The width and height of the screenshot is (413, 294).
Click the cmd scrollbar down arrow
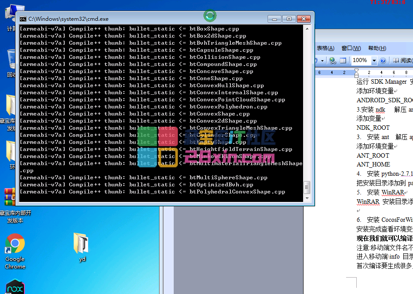306,198
